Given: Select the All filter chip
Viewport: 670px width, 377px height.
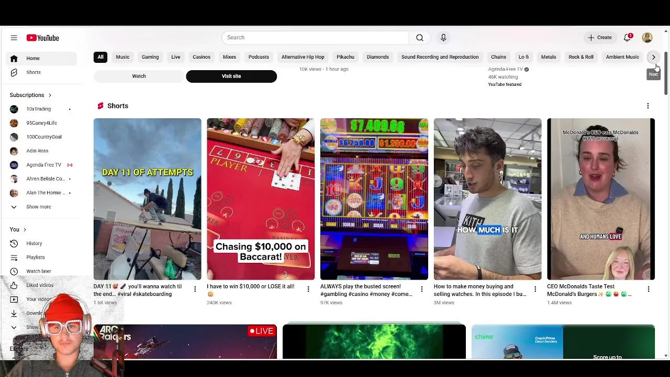Looking at the screenshot, I should pyautogui.click(x=100, y=57).
